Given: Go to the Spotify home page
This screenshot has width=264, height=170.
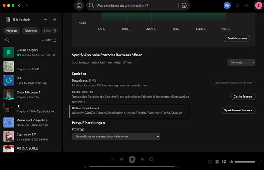Looking at the screenshot, I should tap(79, 6).
